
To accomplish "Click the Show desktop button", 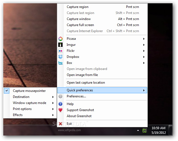I will point(170,130).
